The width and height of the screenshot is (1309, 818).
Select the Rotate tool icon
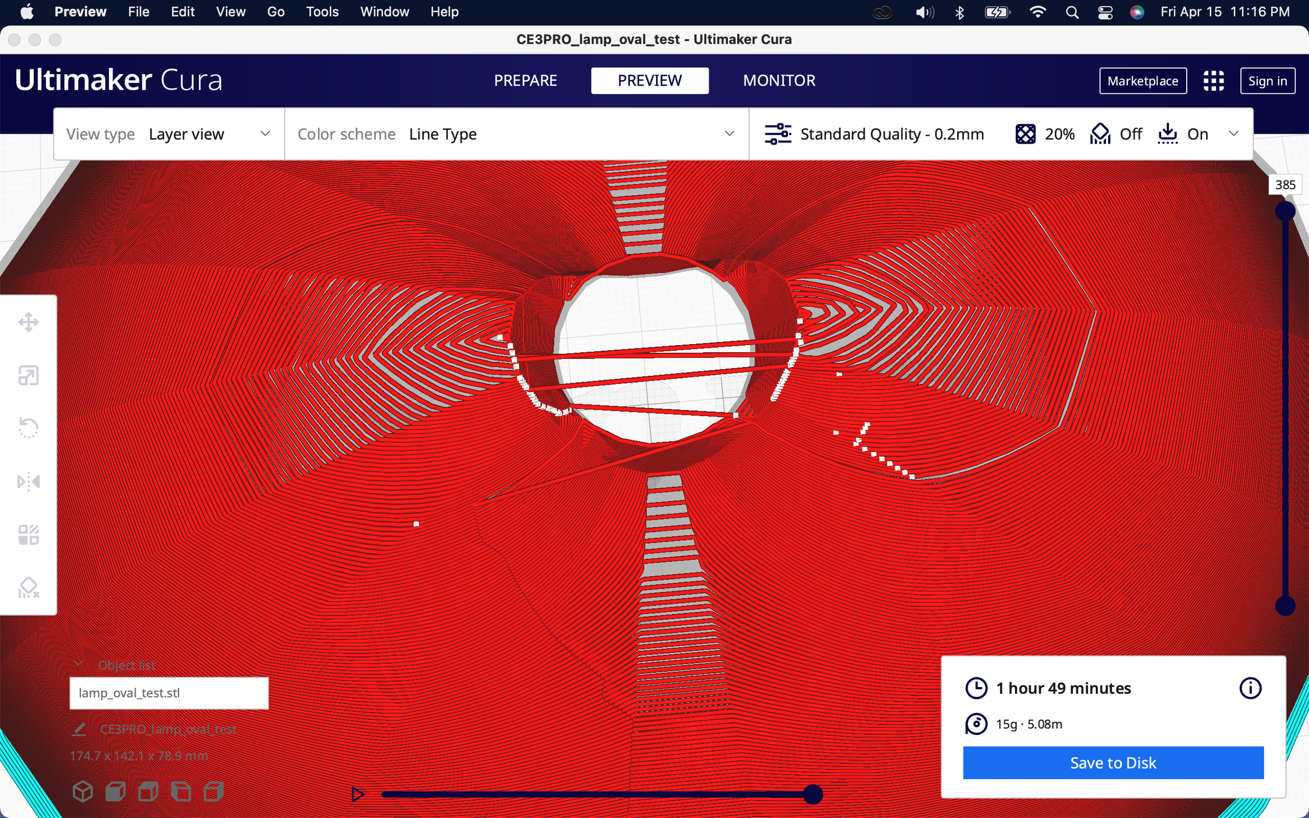tap(28, 428)
